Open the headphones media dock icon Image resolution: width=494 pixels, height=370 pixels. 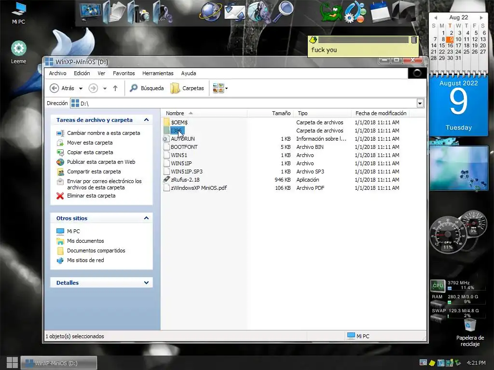pyautogui.click(x=259, y=13)
